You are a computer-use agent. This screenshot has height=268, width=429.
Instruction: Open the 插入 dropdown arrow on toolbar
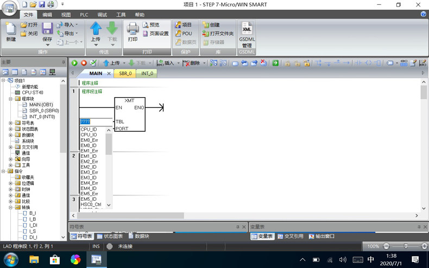[x=178, y=63]
